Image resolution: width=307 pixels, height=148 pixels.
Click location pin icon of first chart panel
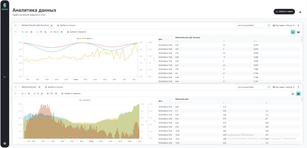16,26
